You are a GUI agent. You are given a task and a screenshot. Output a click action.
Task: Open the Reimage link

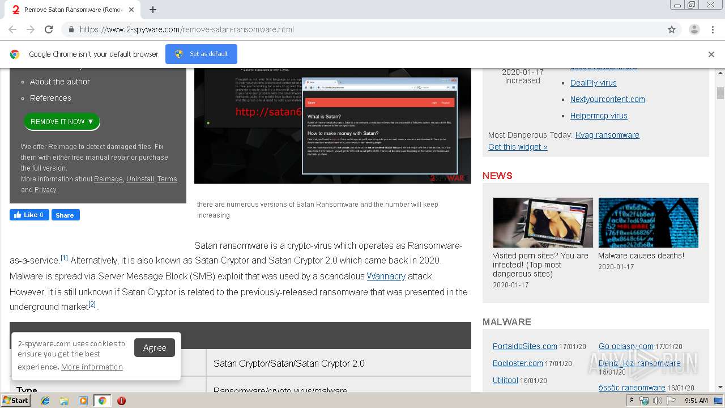click(108, 179)
